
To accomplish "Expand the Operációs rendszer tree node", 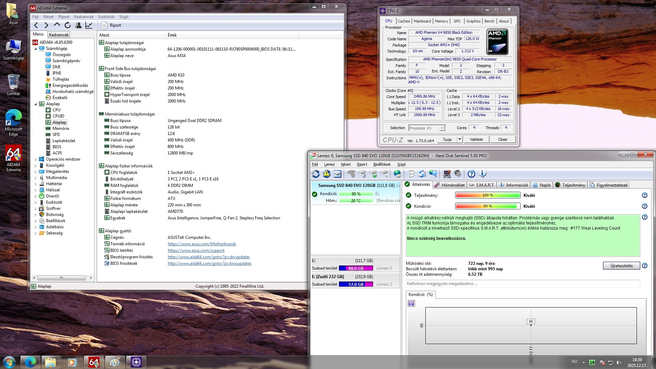I will click(36, 159).
